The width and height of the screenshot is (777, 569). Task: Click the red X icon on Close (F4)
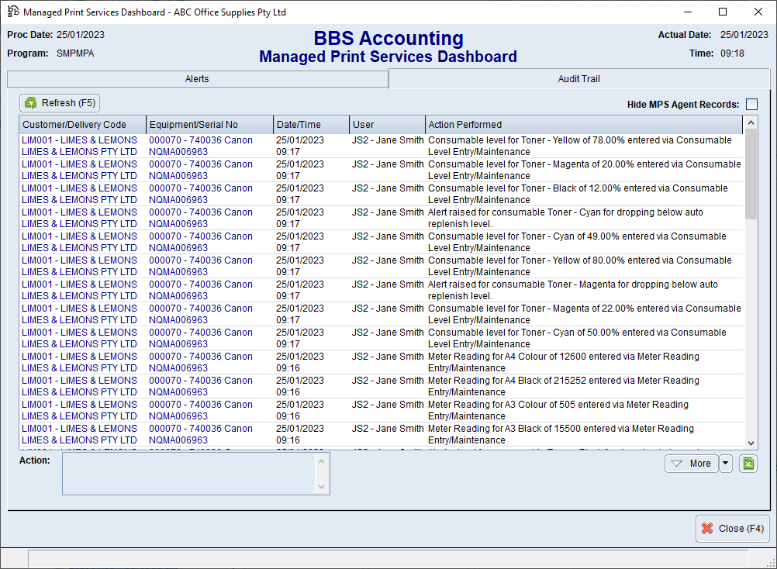click(707, 529)
